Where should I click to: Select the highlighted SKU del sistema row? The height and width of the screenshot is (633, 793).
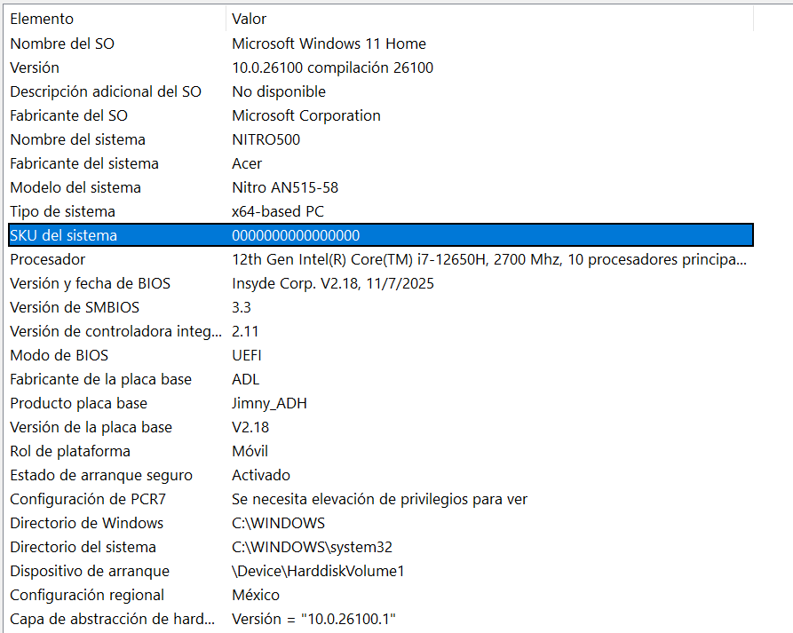[381, 235]
